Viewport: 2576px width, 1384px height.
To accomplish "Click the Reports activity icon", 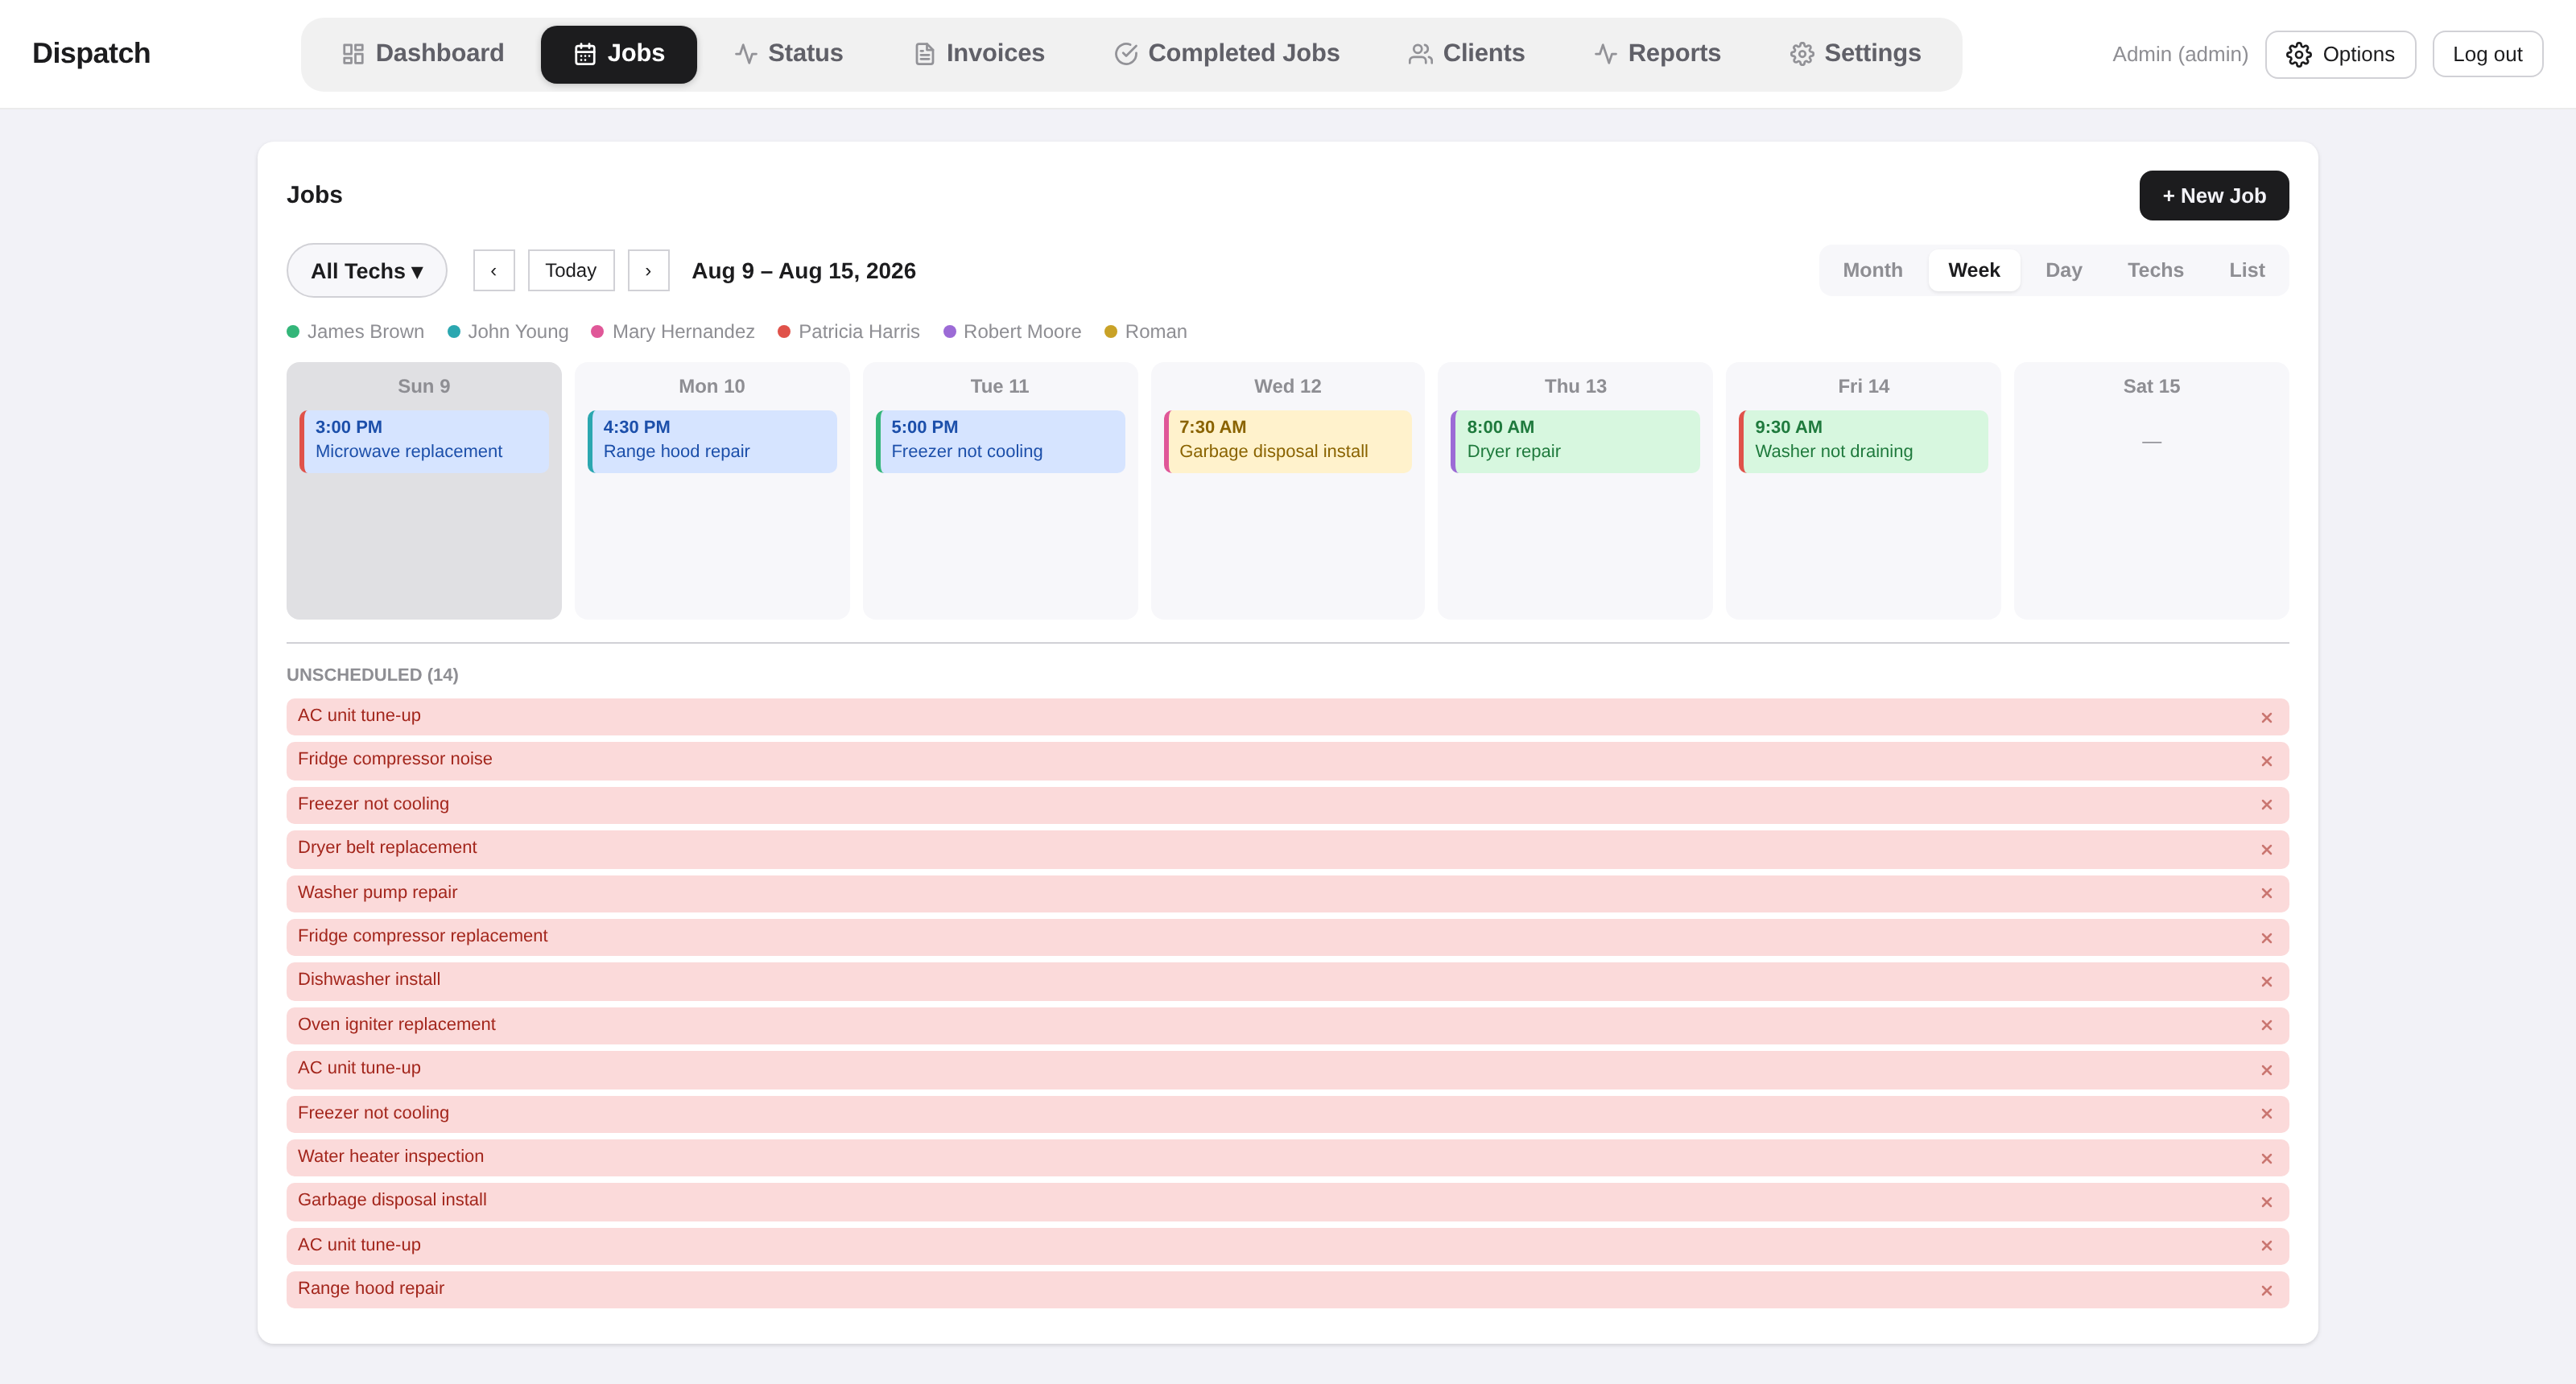I will click(1606, 54).
